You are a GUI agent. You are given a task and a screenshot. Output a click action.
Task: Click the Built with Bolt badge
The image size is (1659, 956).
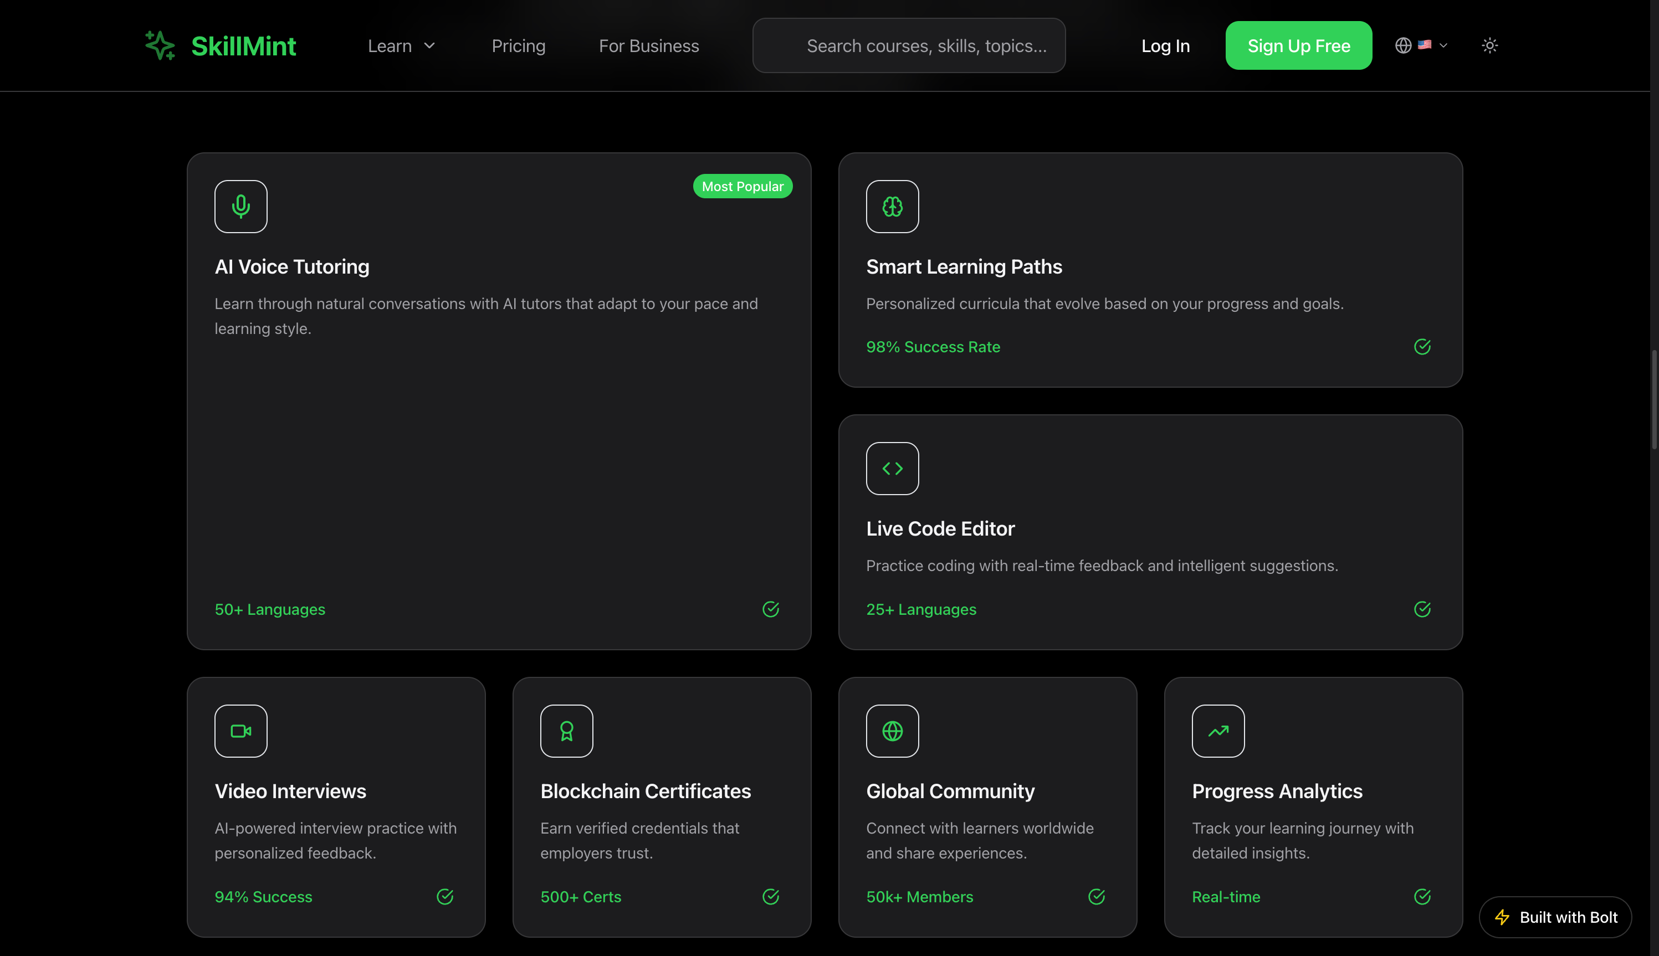(1555, 917)
